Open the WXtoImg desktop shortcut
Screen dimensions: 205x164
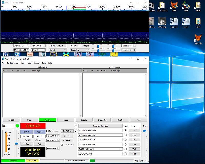point(162,23)
